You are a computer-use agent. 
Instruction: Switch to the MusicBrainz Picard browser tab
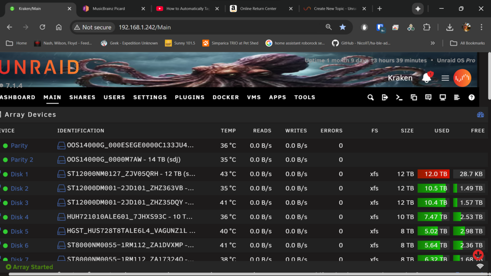[109, 9]
